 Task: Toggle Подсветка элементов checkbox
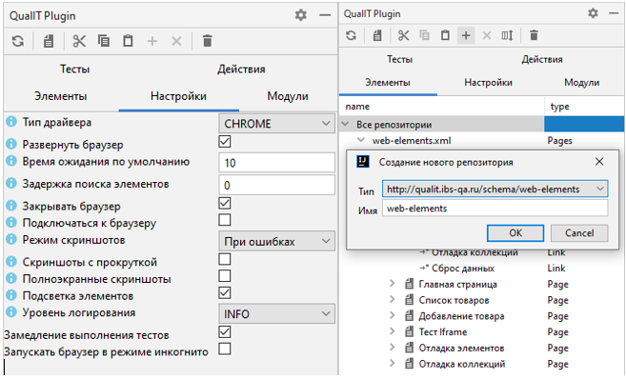tap(225, 293)
